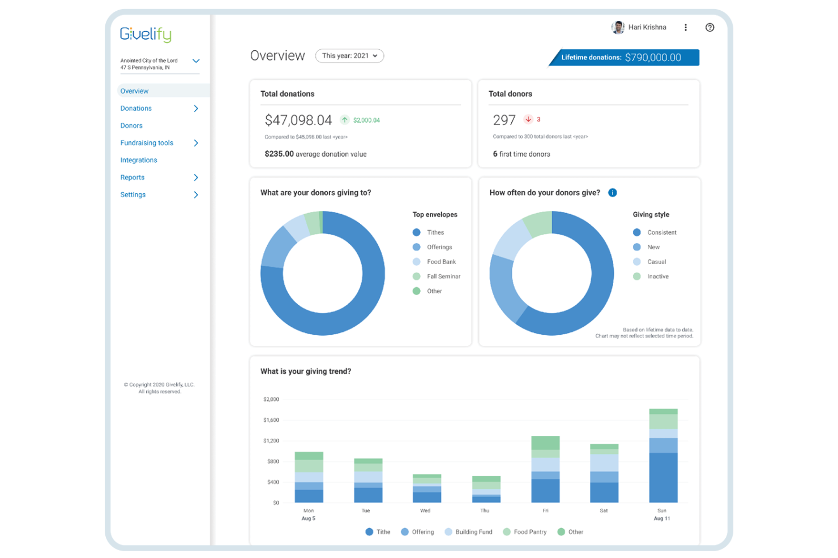838x558 pixels.
Task: Open the Reports section
Action: [132, 177]
